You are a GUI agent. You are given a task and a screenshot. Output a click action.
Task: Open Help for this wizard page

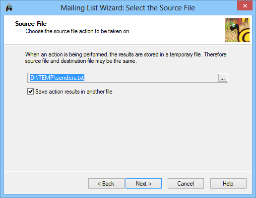coord(228,183)
